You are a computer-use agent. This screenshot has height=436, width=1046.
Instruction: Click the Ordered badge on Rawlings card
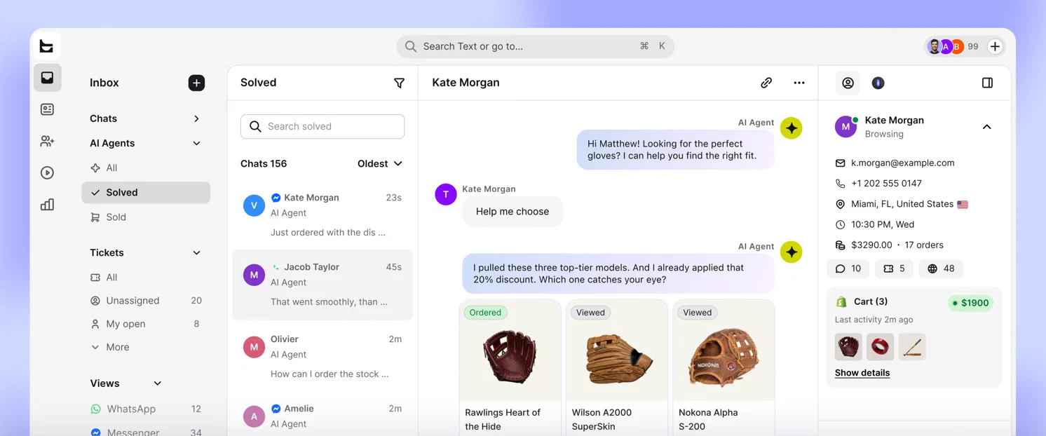[x=485, y=313]
